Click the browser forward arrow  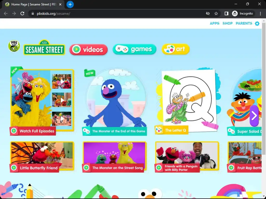click(14, 13)
